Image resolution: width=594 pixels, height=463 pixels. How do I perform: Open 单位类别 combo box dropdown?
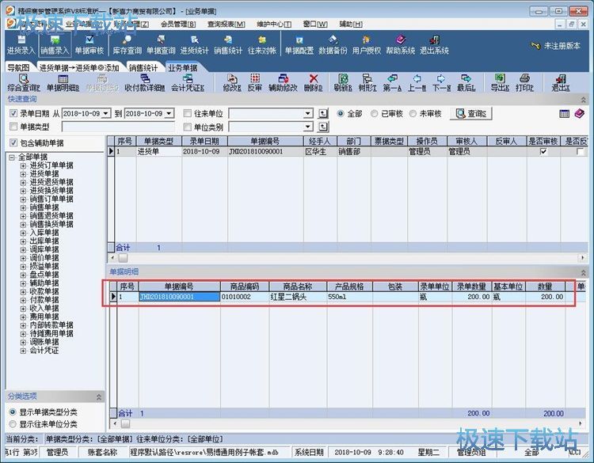click(x=308, y=127)
